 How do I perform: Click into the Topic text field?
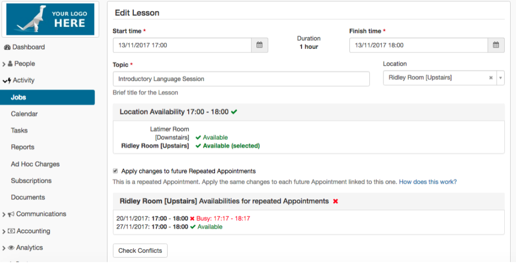pos(241,79)
